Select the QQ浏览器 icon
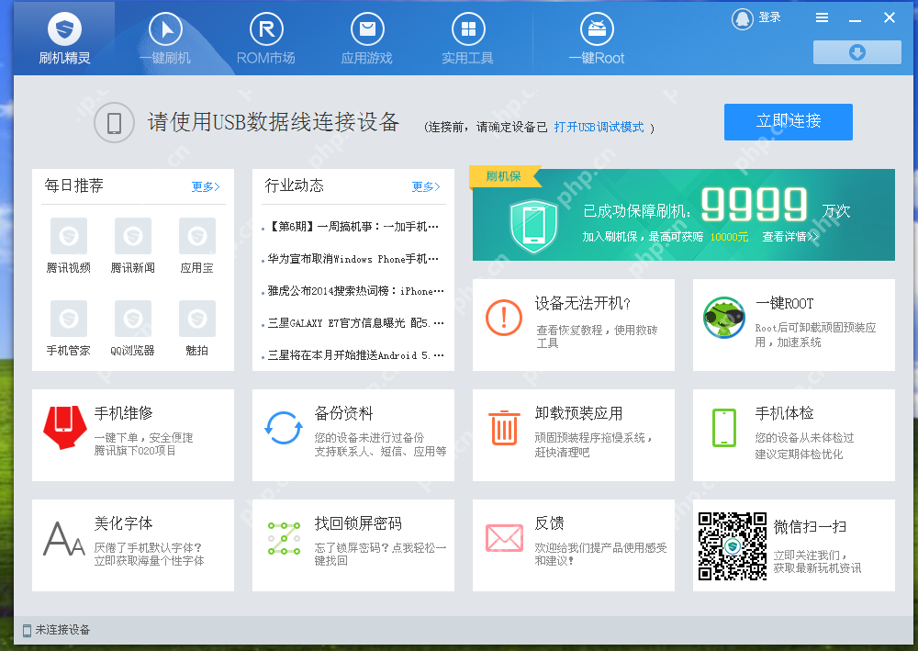Screen dimensions: 918x651 pos(132,317)
